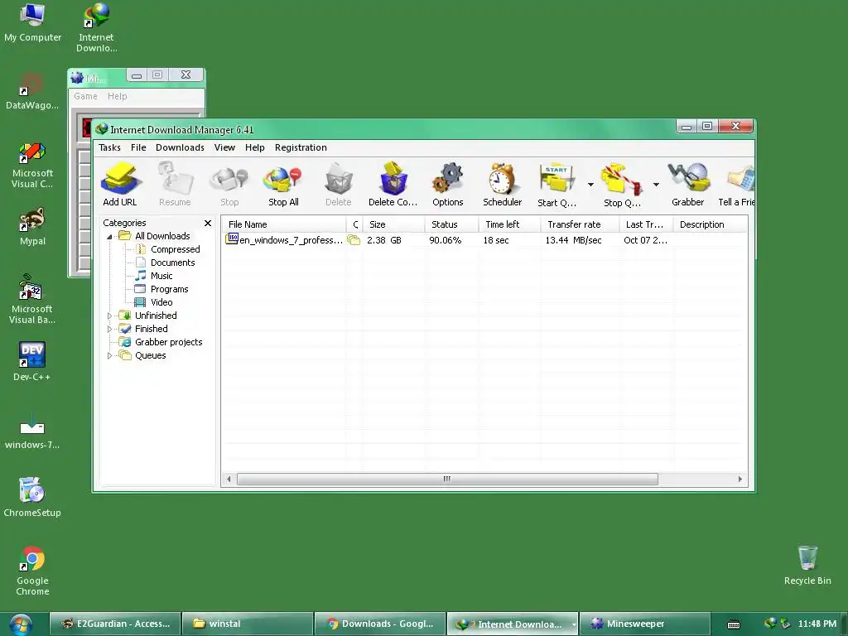Open taskbar Internet Download Manager dropdown arrow
The image size is (848, 636).
[573, 624]
